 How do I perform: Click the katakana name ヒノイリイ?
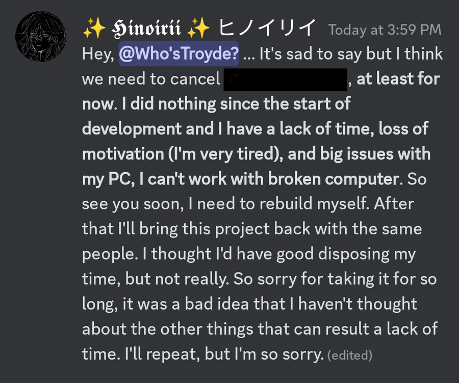pyautogui.click(x=267, y=29)
